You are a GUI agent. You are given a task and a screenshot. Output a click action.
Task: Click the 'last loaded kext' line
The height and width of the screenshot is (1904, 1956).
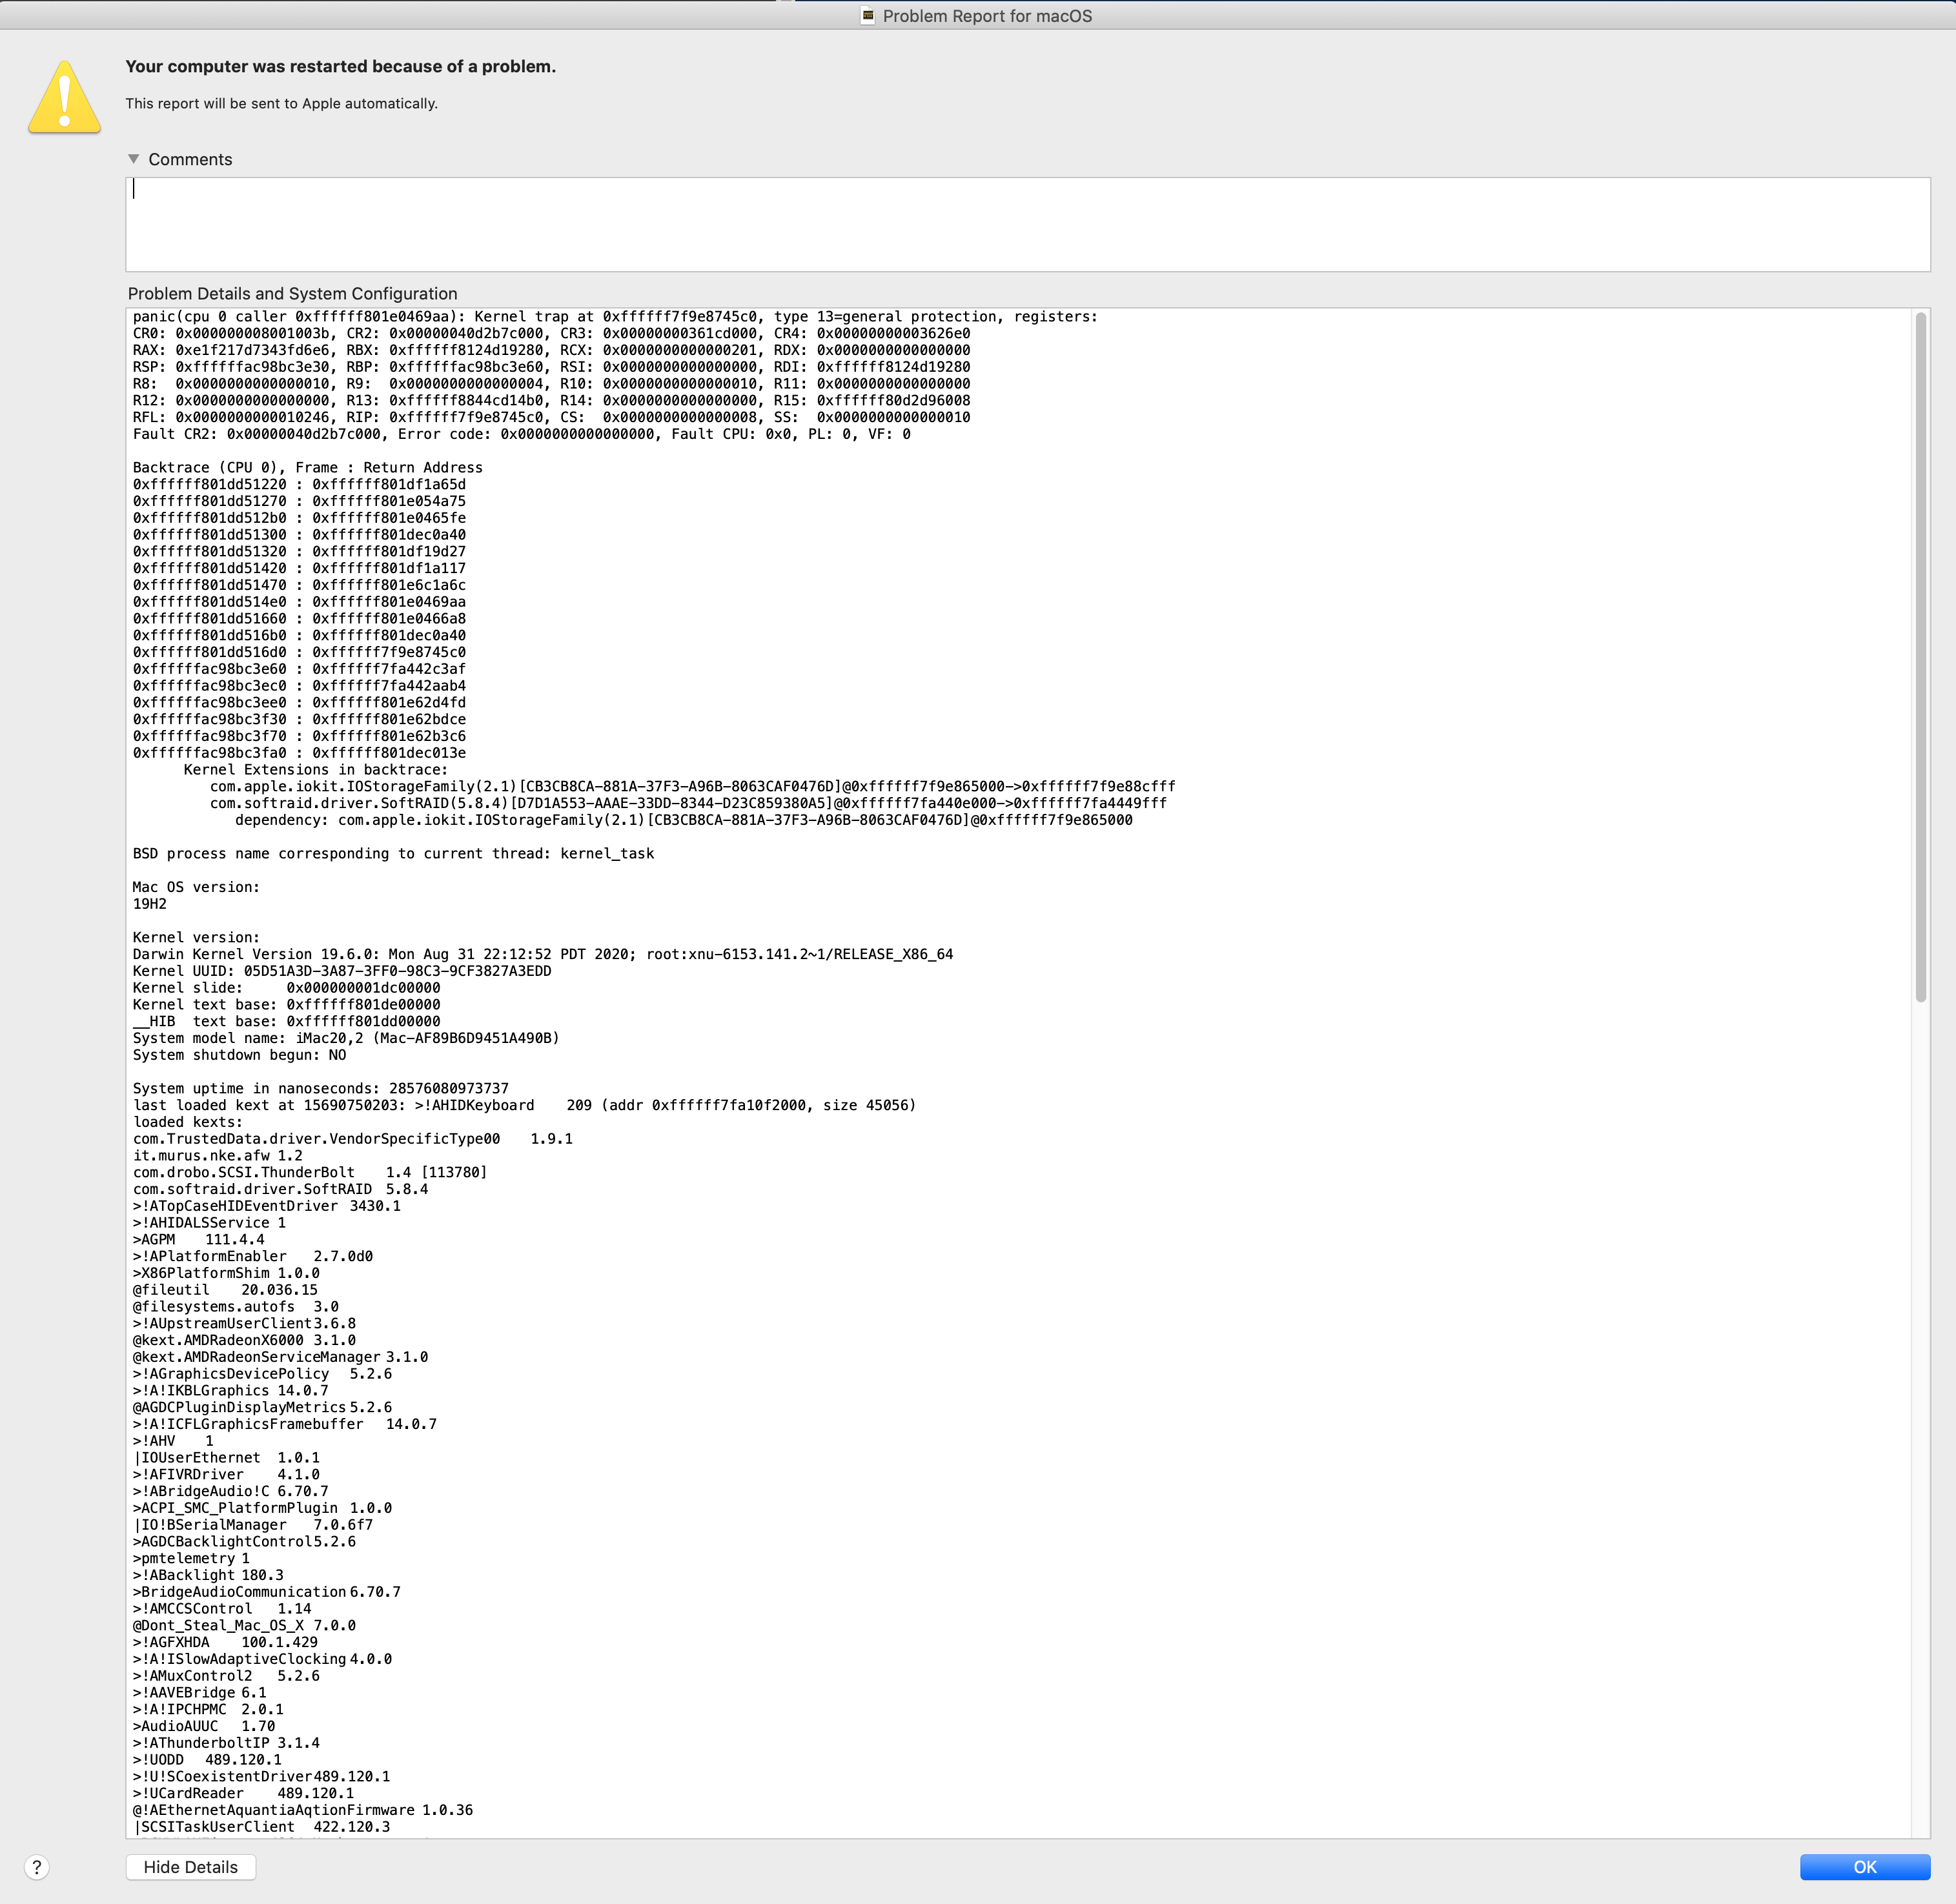525,1106
